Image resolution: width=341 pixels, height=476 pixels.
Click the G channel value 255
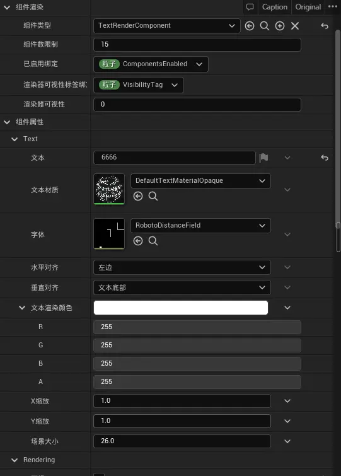(x=197, y=345)
